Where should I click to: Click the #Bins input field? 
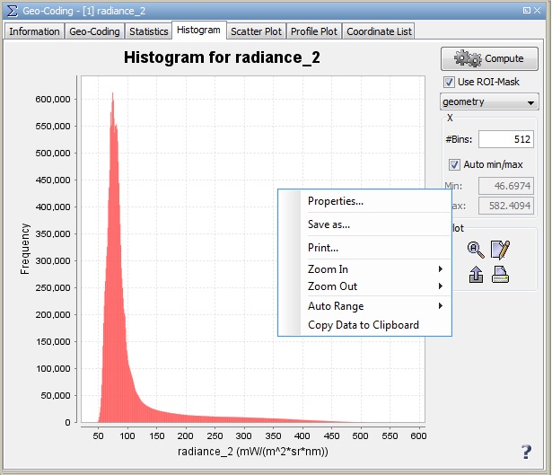(505, 139)
